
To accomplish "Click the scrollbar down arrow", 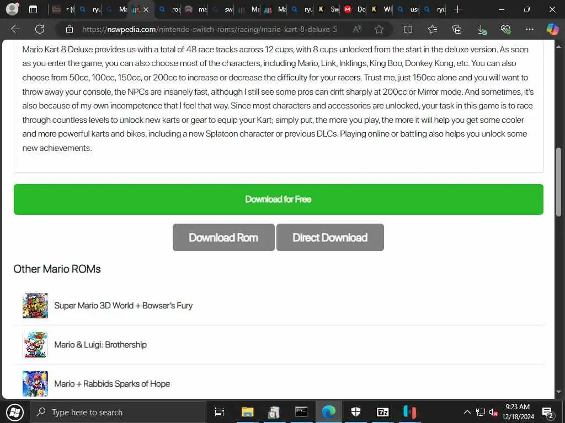I will pos(558,392).
